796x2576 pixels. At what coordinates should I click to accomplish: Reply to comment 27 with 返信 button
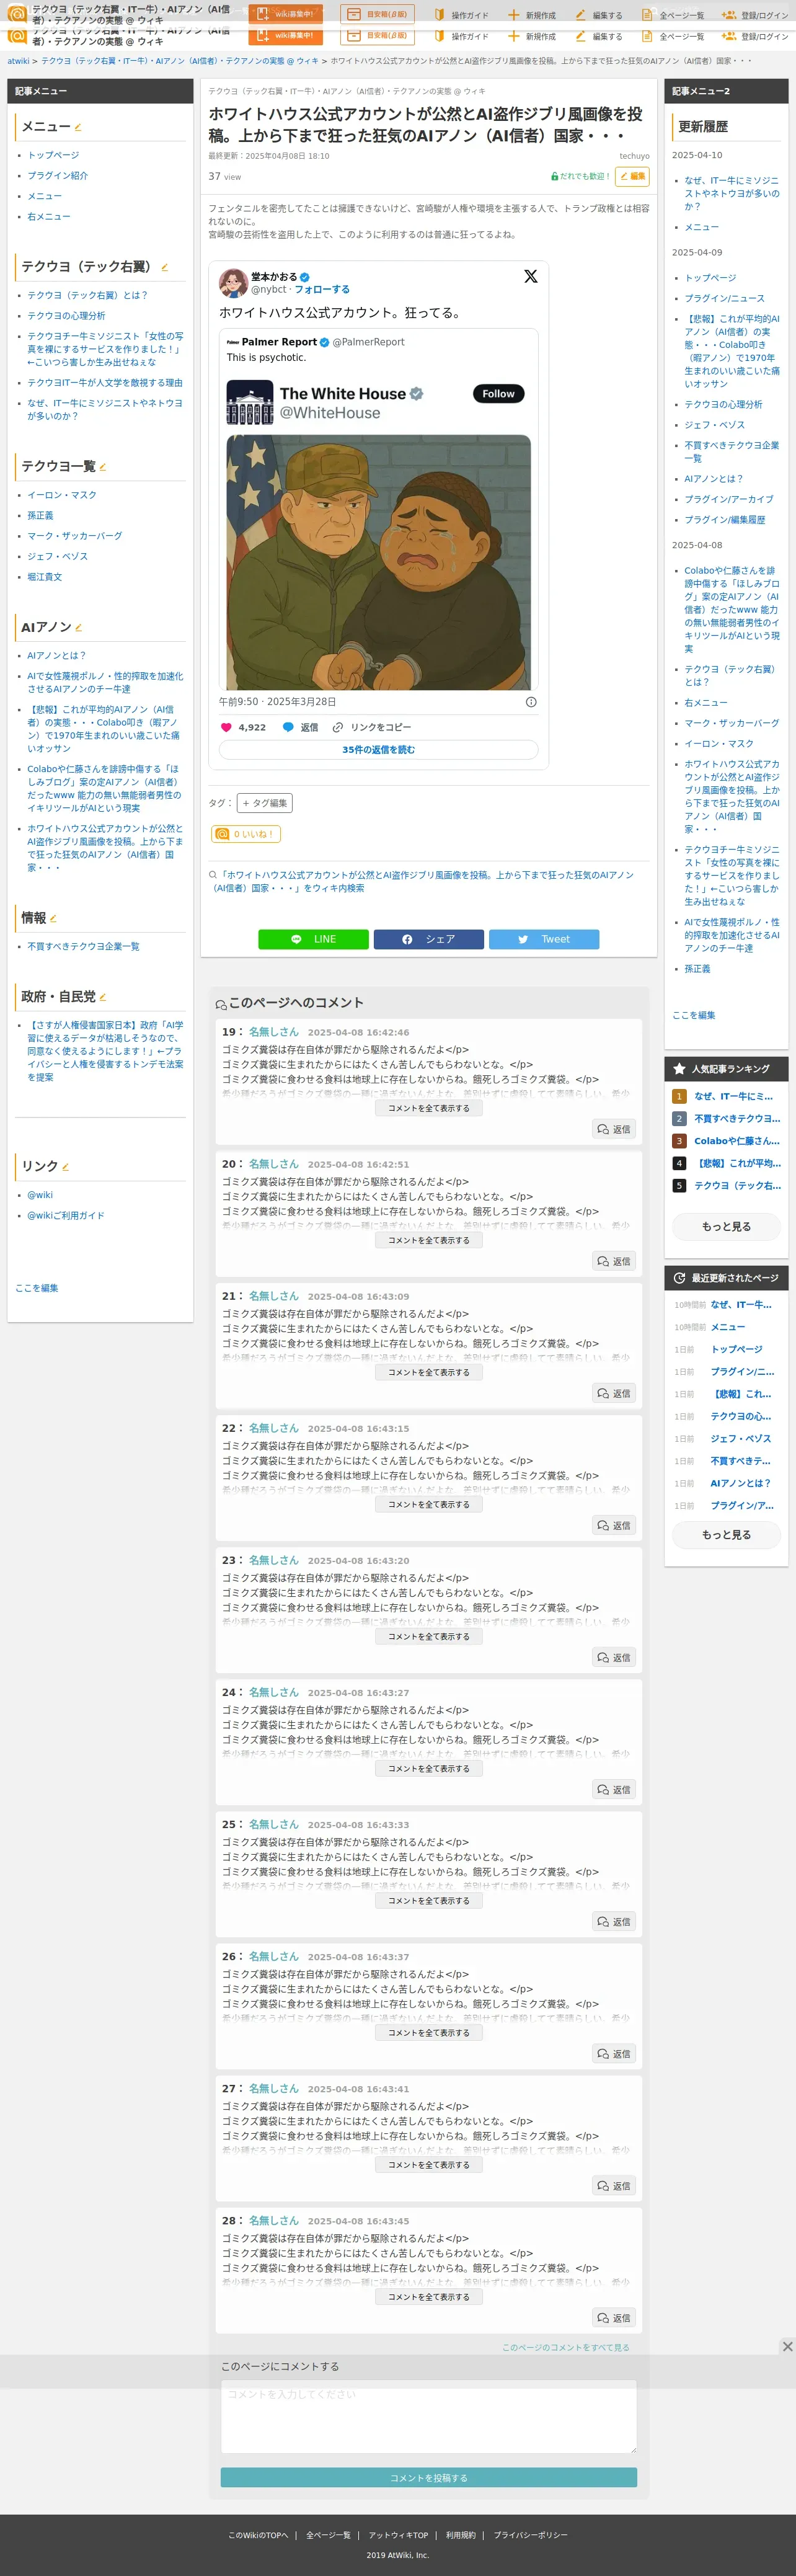614,2186
